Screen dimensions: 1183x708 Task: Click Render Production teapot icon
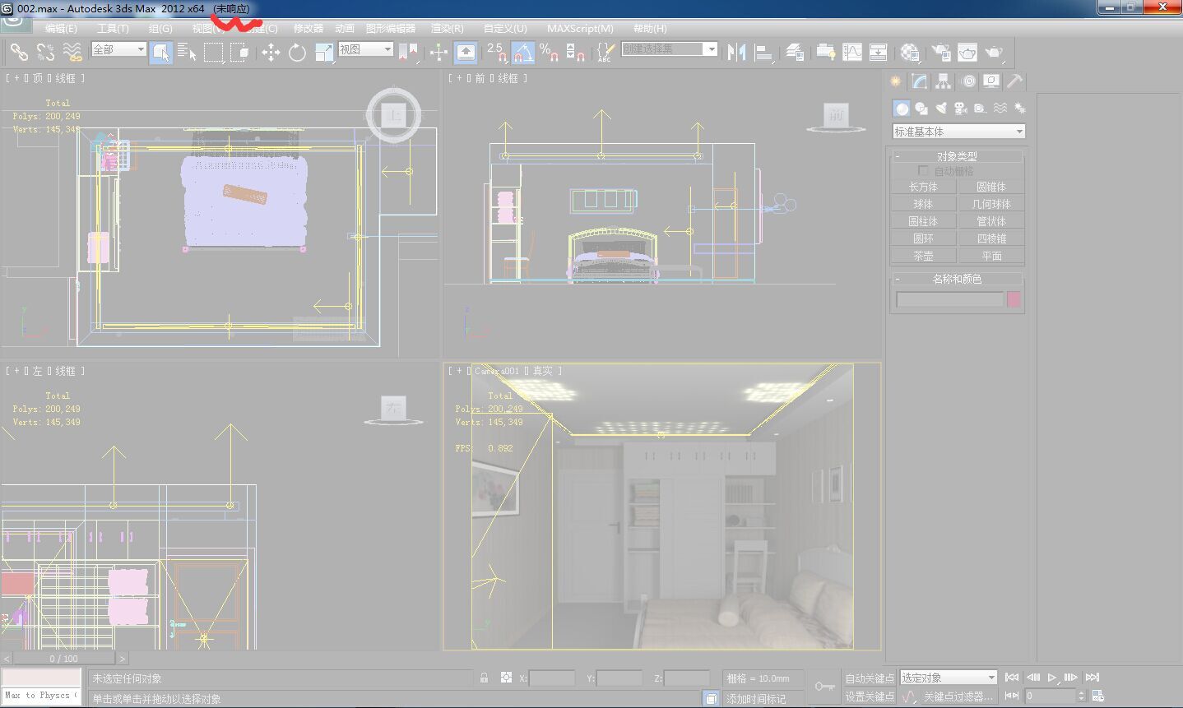click(995, 53)
